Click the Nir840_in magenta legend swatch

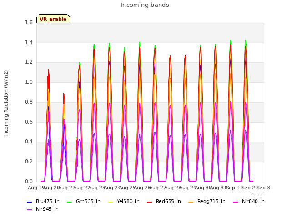[236, 202]
